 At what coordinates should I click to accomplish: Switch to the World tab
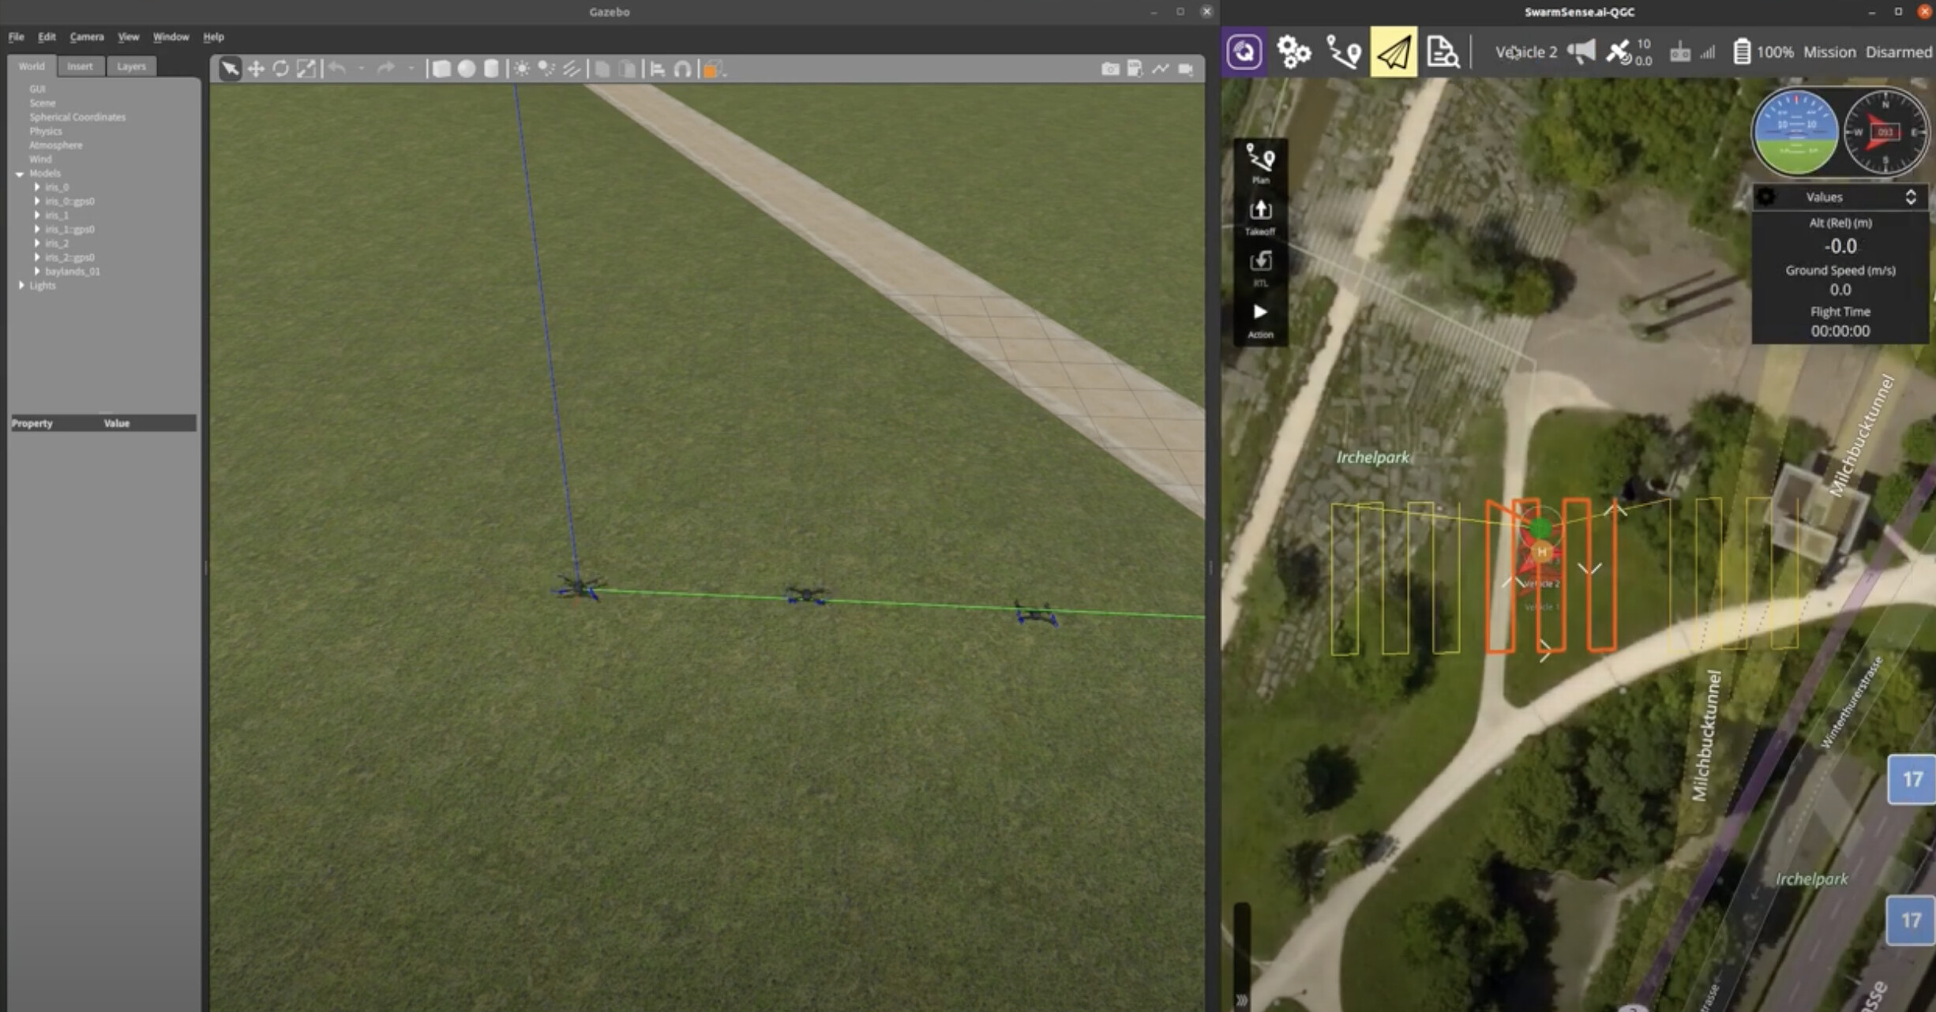pyautogui.click(x=32, y=66)
